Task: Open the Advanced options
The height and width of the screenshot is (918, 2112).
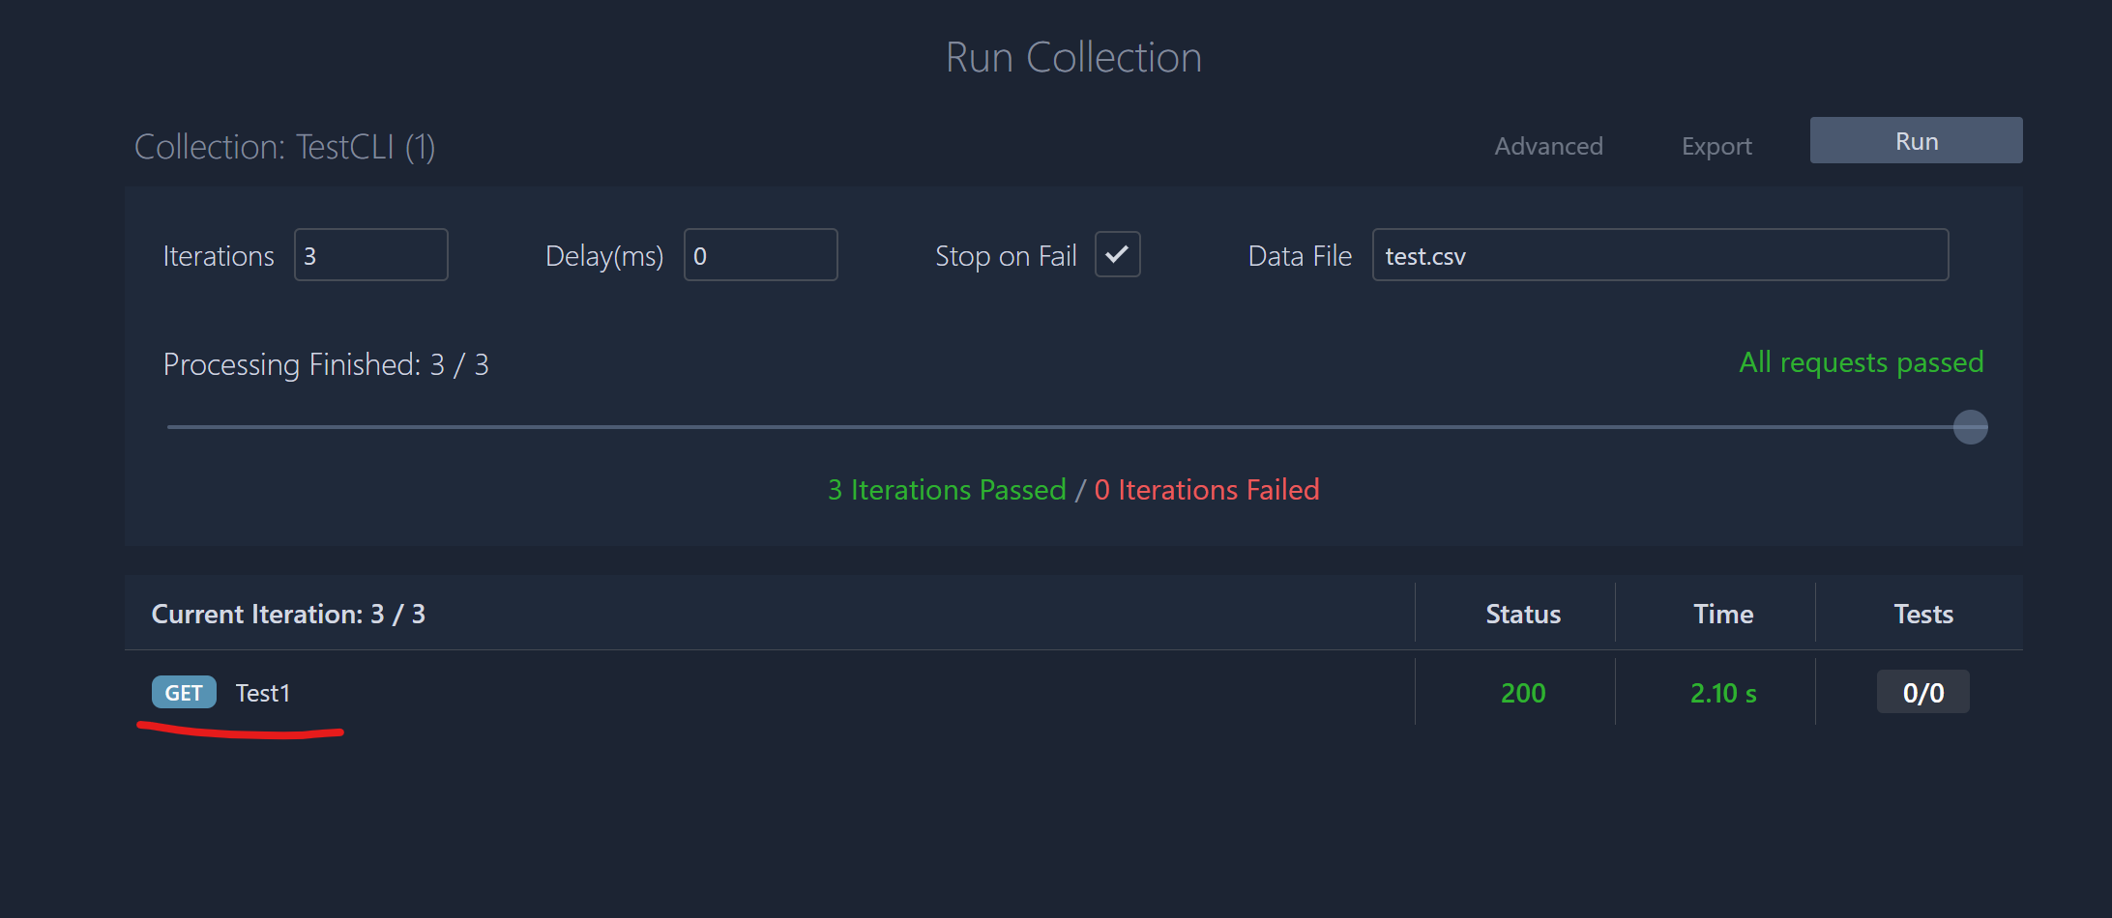Action: [x=1548, y=146]
